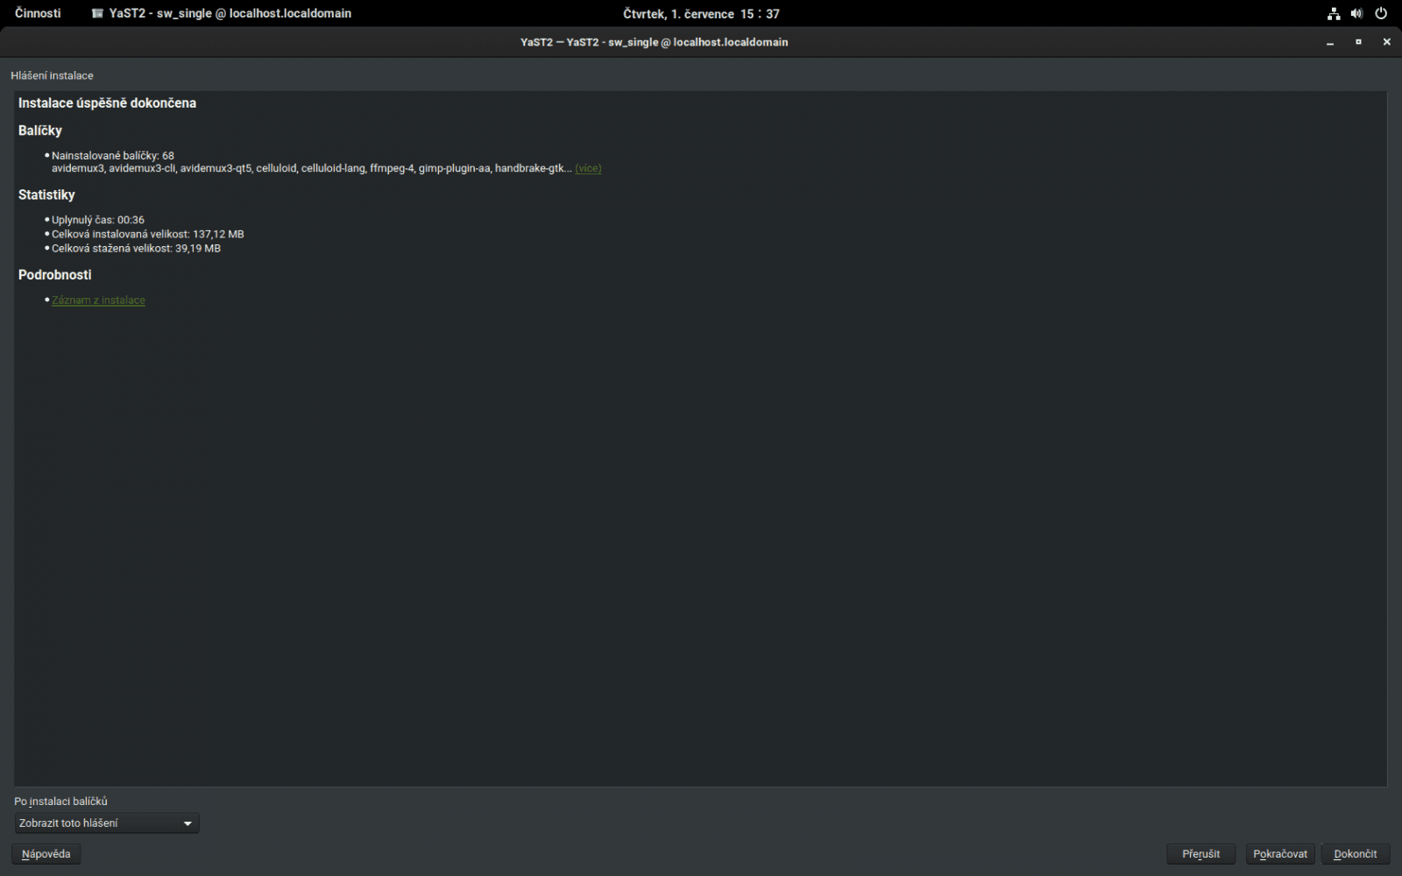The image size is (1402, 876).
Task: Open the Záznam z instalace log link
Action: click(x=97, y=300)
